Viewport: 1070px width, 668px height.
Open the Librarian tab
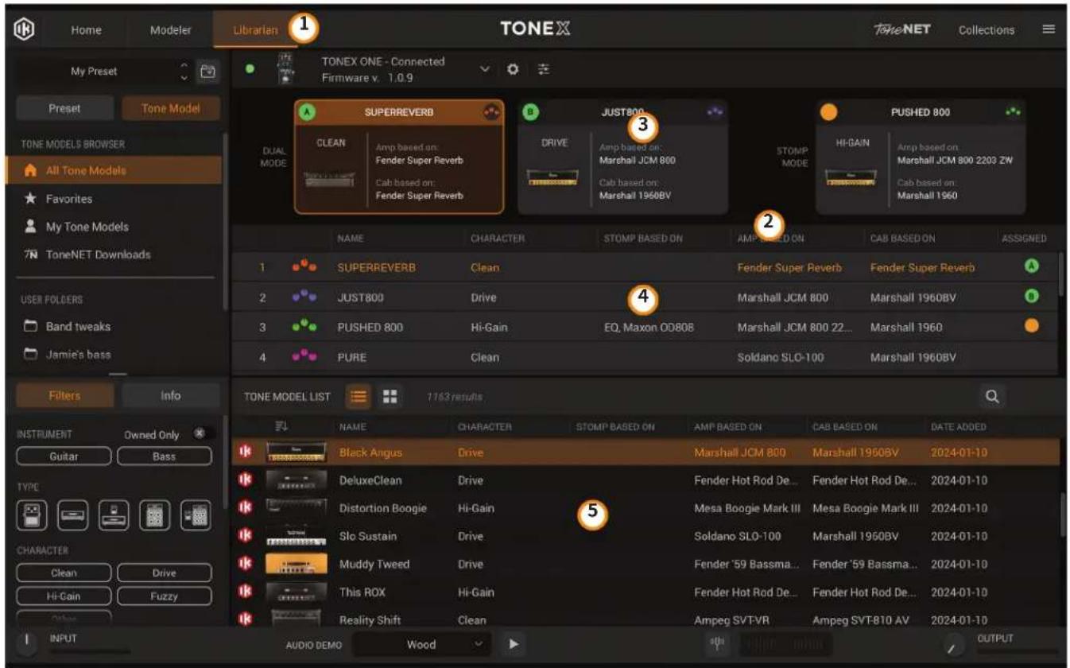tap(255, 30)
